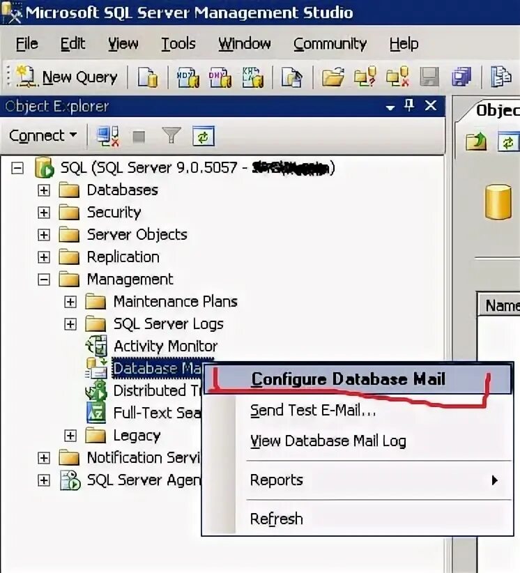Click the Refresh icon in Object Explorer toolbar

[204, 137]
